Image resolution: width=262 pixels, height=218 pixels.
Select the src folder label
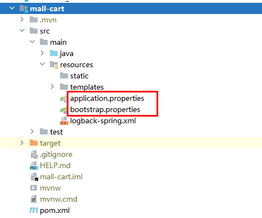(45, 31)
